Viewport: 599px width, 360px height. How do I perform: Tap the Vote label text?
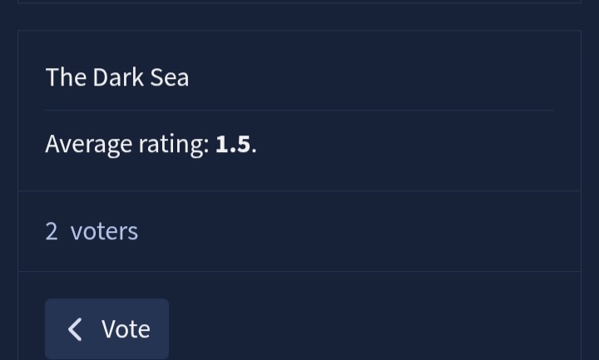(x=126, y=329)
